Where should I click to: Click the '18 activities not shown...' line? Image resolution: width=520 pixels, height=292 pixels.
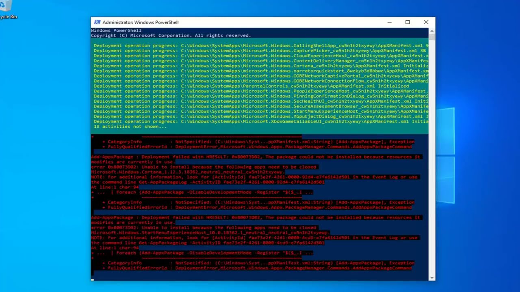[130, 127]
